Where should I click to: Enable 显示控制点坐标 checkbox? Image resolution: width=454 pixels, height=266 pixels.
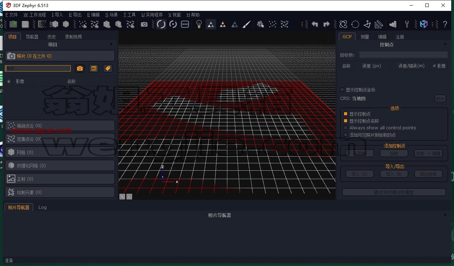pyautogui.click(x=342, y=90)
